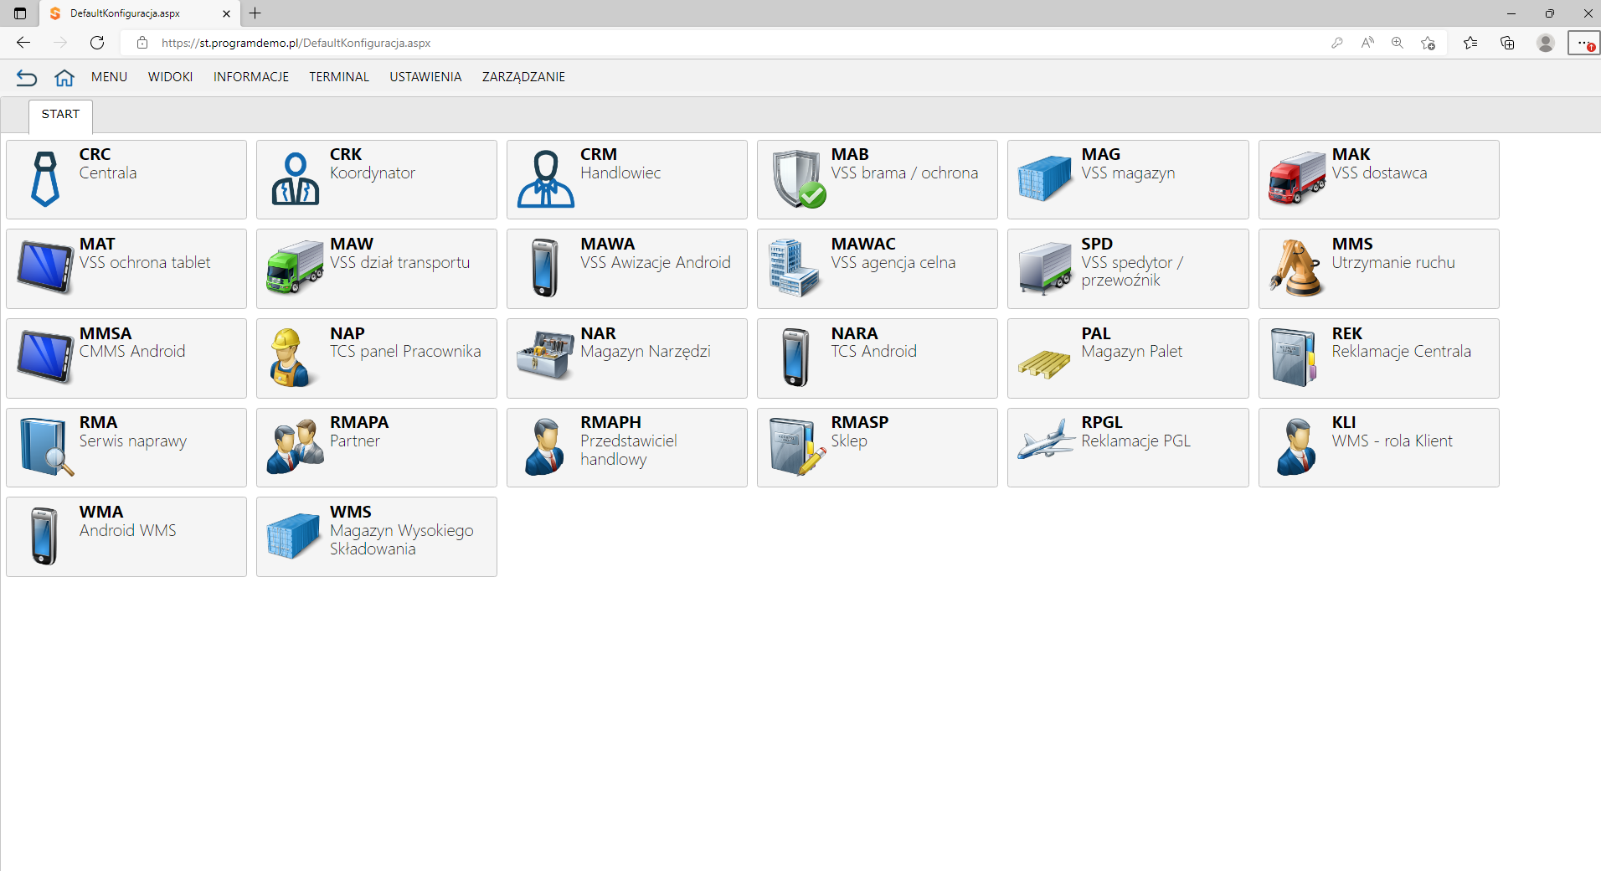This screenshot has width=1601, height=871.
Task: Open the RMAPA two partners icon
Action: coord(295,447)
